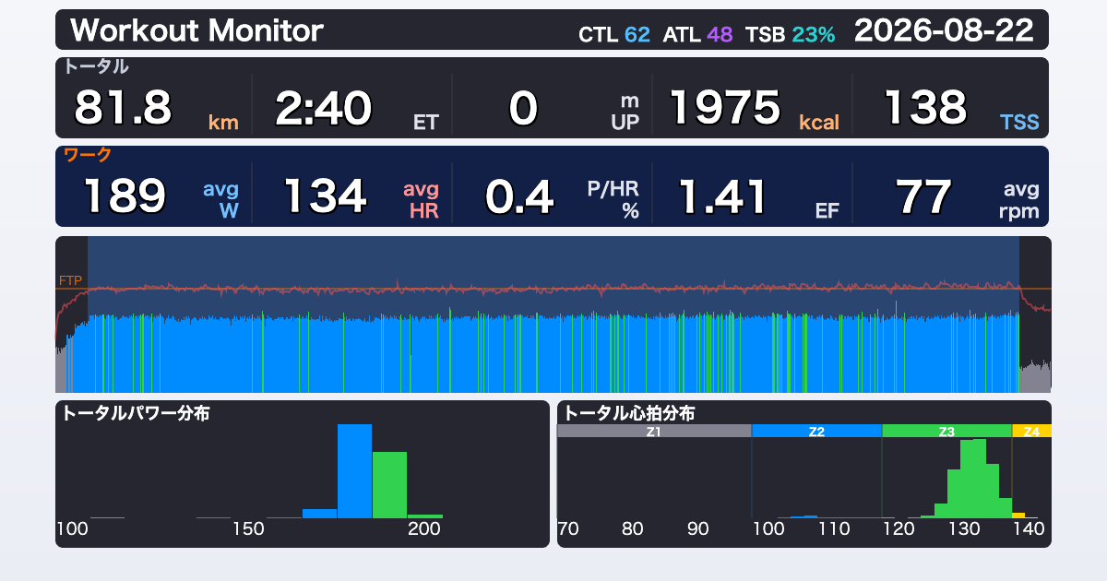The width and height of the screenshot is (1107, 581).
Task: Click the tall green power histogram bar
Action: point(389,484)
